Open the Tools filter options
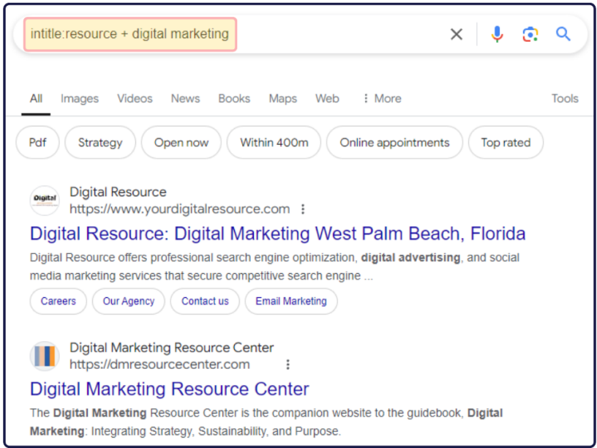 tap(565, 99)
